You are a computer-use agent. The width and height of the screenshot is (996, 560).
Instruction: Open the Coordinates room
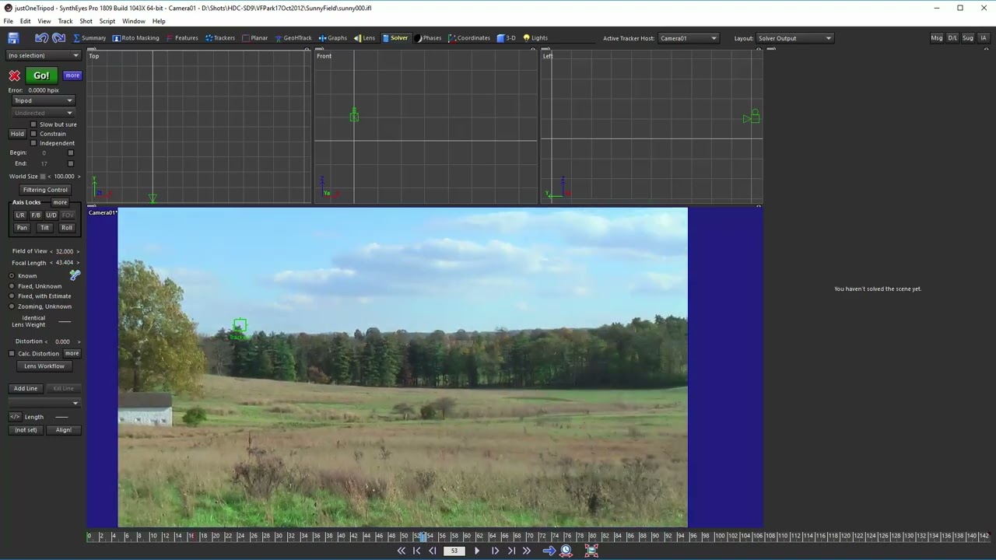(x=469, y=37)
